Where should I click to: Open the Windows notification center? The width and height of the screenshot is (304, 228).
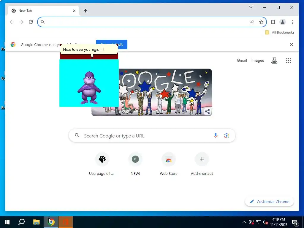(294, 222)
